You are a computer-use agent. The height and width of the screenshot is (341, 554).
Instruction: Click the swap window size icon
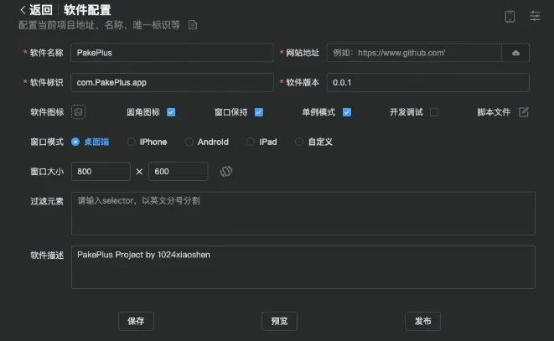pyautogui.click(x=225, y=171)
